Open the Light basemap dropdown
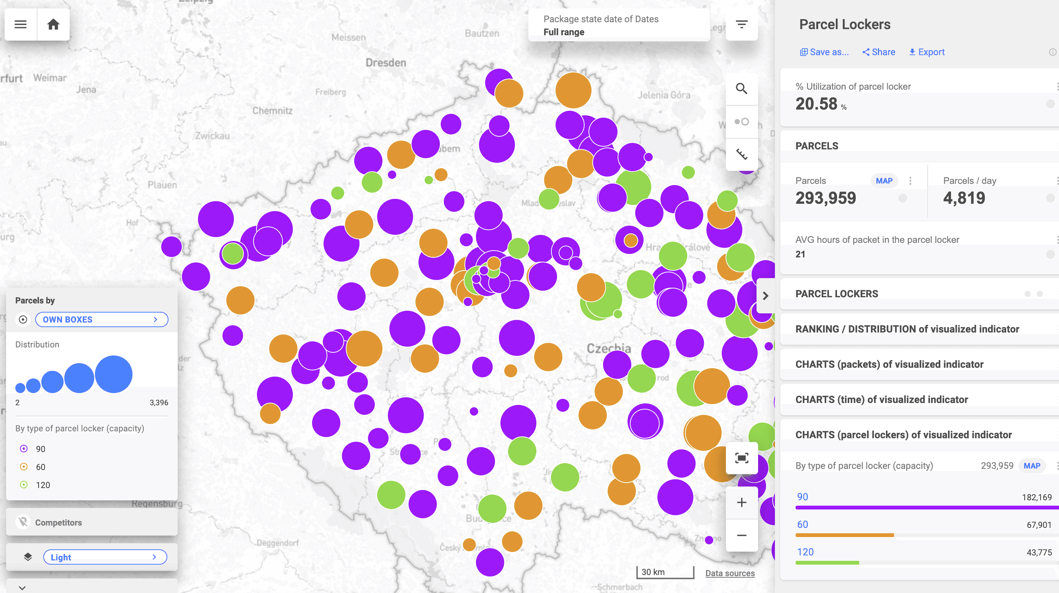Image resolution: width=1059 pixels, height=593 pixels. 105,557
